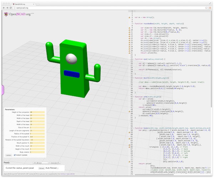Click the Radius of the eyeball field
Viewport: 214px width, 178px height.
[37, 134]
